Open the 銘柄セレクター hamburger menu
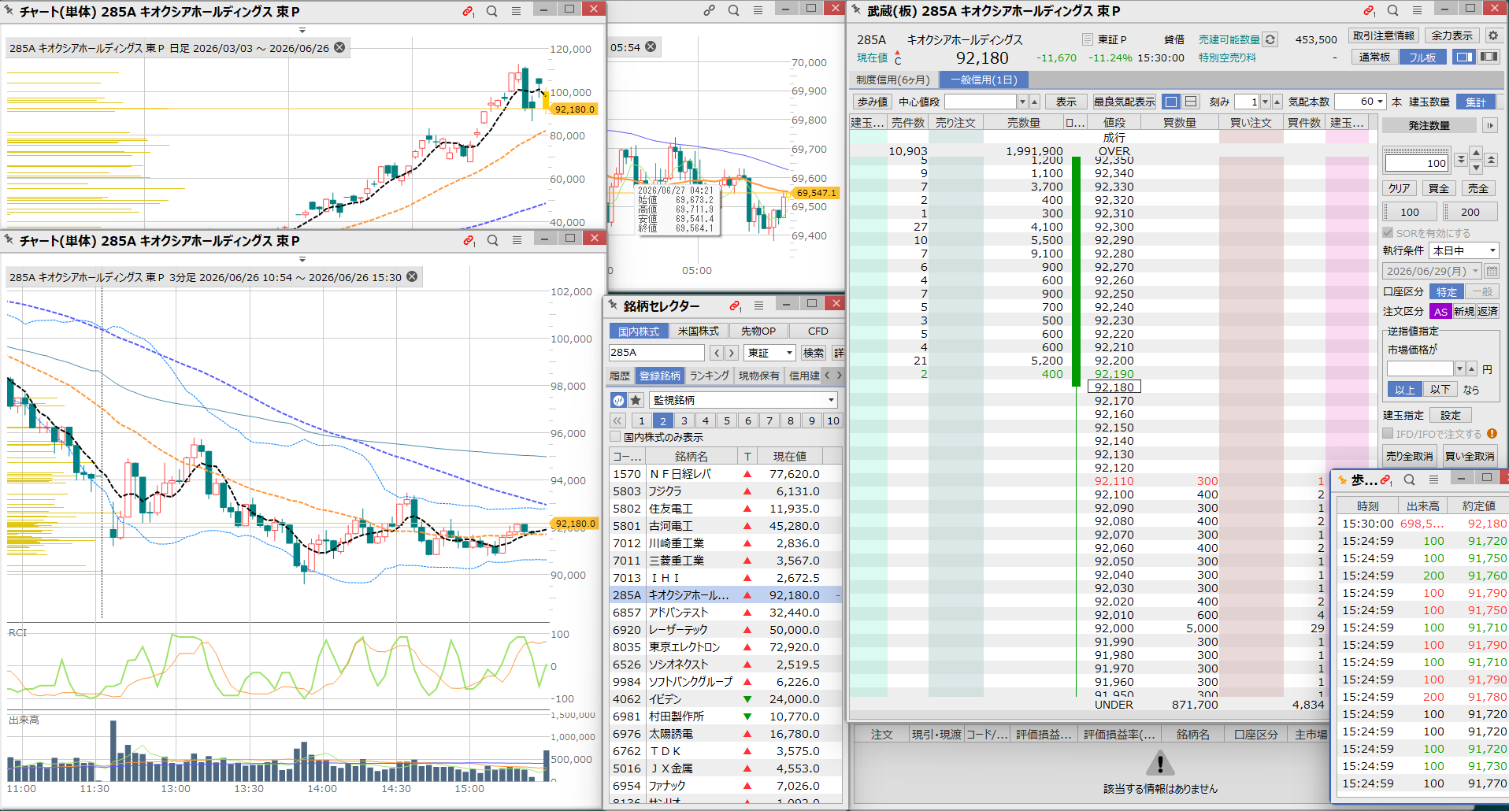1509x811 pixels. click(758, 306)
